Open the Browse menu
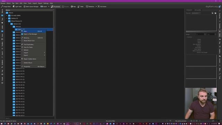 coord(3,3)
